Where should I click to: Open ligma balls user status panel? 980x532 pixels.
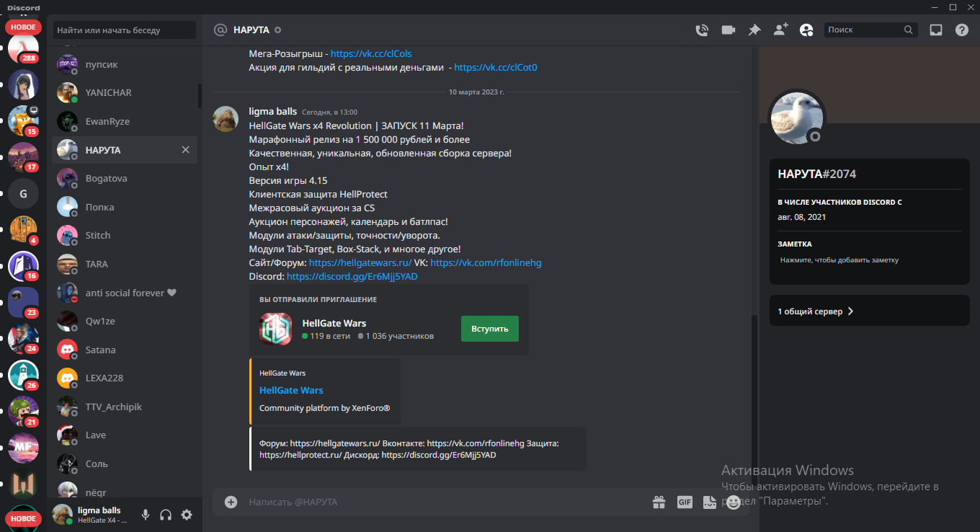[93, 515]
